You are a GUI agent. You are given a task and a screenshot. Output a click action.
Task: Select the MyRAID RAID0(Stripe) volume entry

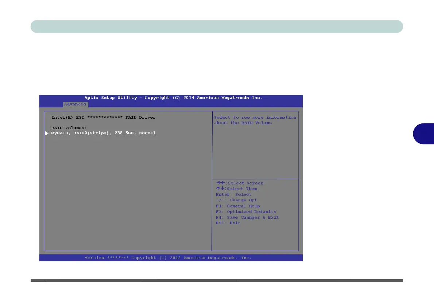pos(103,133)
